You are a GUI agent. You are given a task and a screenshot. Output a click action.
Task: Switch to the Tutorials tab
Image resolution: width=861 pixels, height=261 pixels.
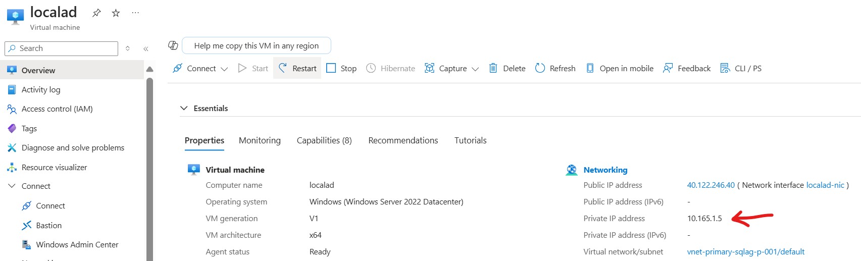(x=471, y=140)
